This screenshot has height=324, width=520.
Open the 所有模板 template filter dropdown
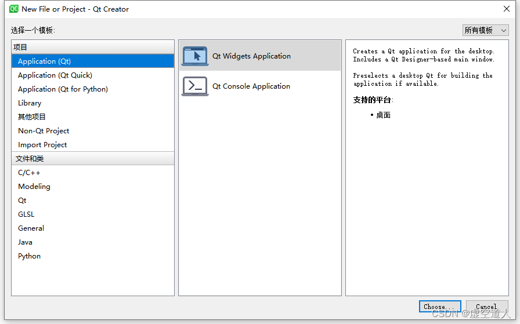tap(485, 30)
